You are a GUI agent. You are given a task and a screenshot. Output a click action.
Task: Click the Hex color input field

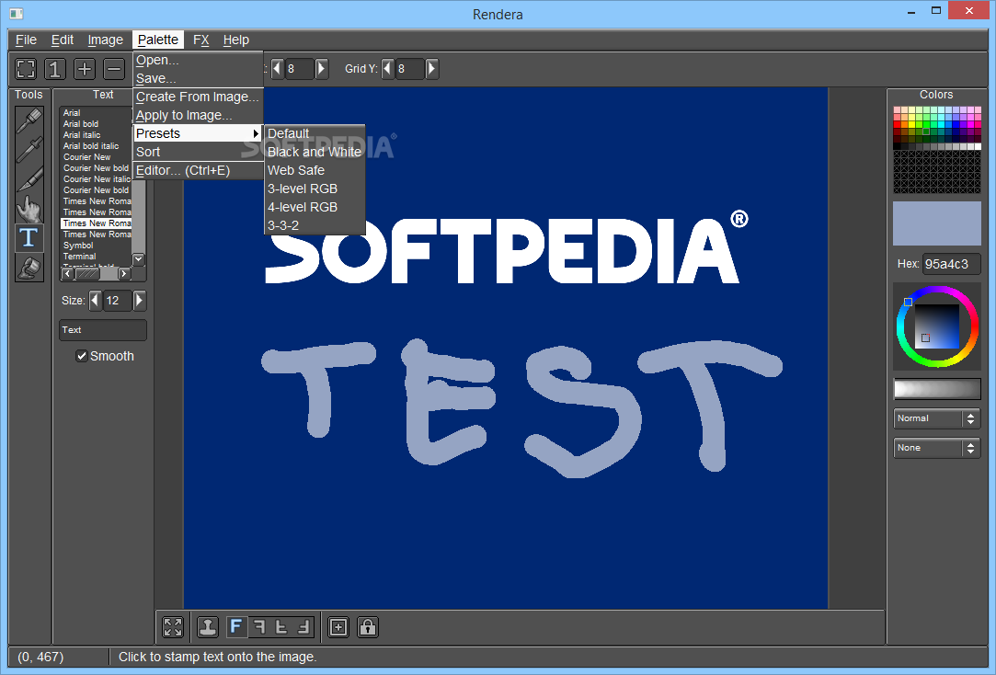pos(952,264)
